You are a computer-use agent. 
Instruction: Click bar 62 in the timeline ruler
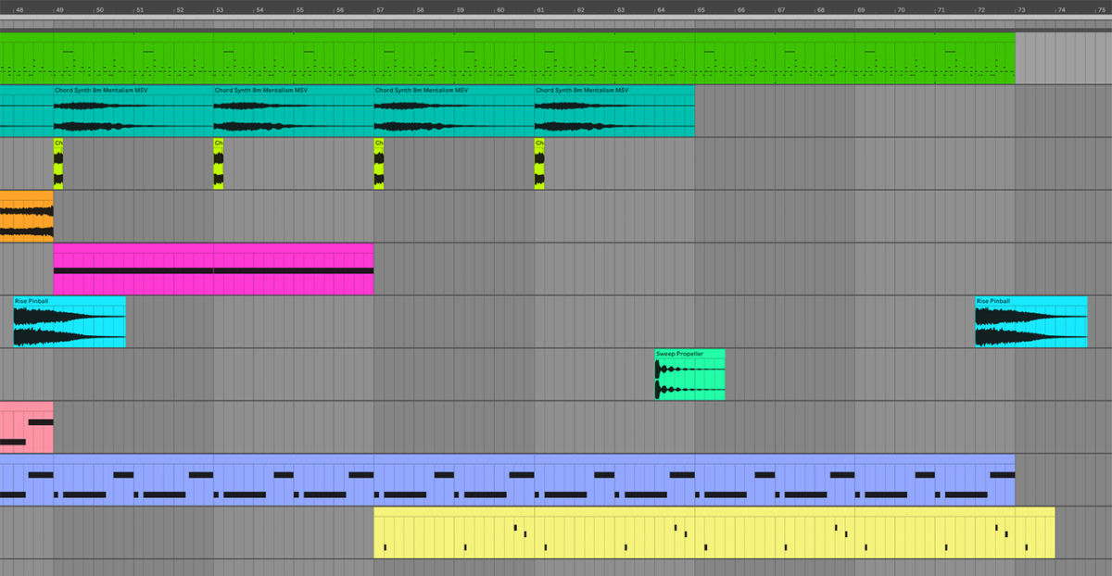pyautogui.click(x=580, y=8)
